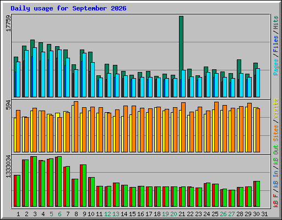Select day 15 on the x-axis

pos(132,214)
